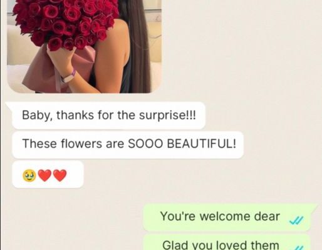Select the word "thanks" in the first message
This screenshot has height=250, width=322.
coord(75,115)
